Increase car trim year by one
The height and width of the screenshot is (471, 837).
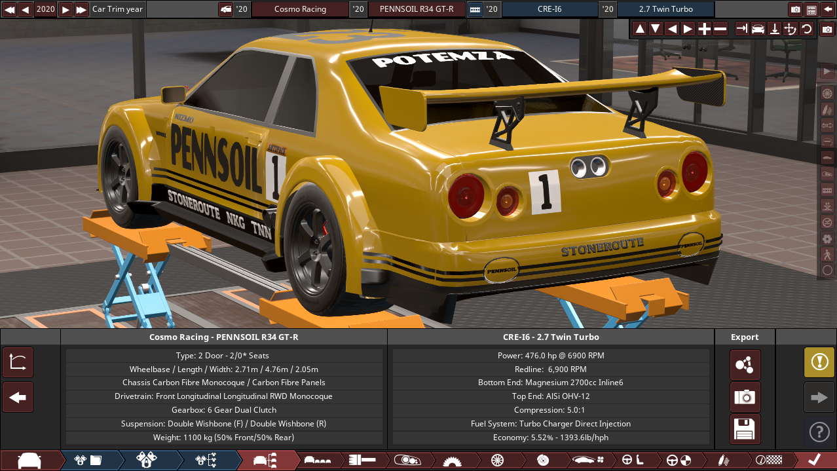click(65, 9)
